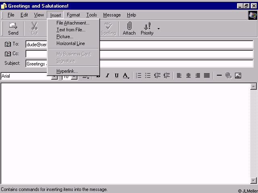Open the Format menu

(73, 15)
